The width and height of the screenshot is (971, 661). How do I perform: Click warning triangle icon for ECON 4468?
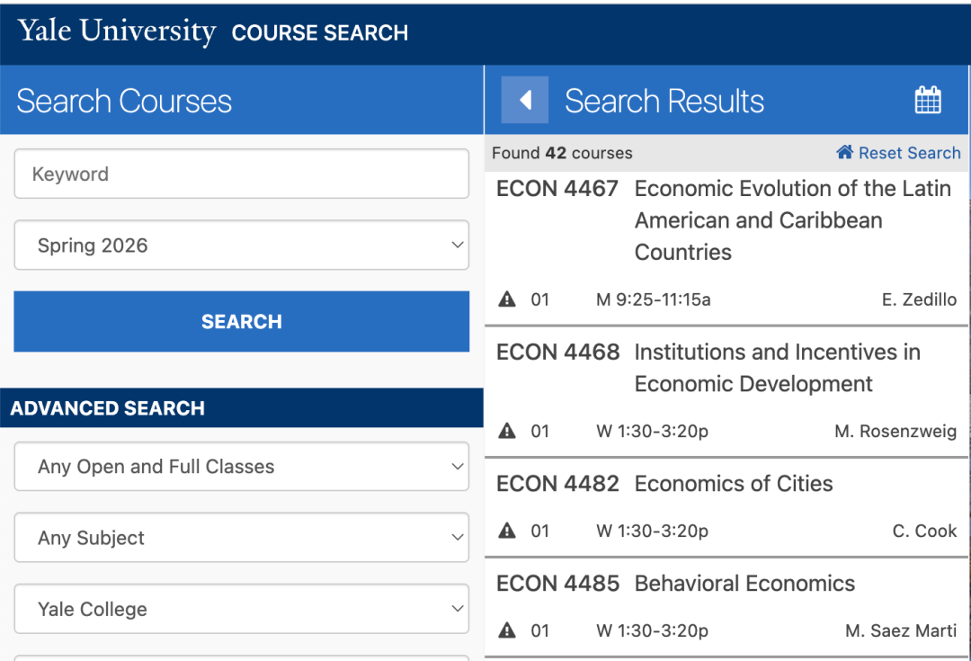pyautogui.click(x=507, y=431)
